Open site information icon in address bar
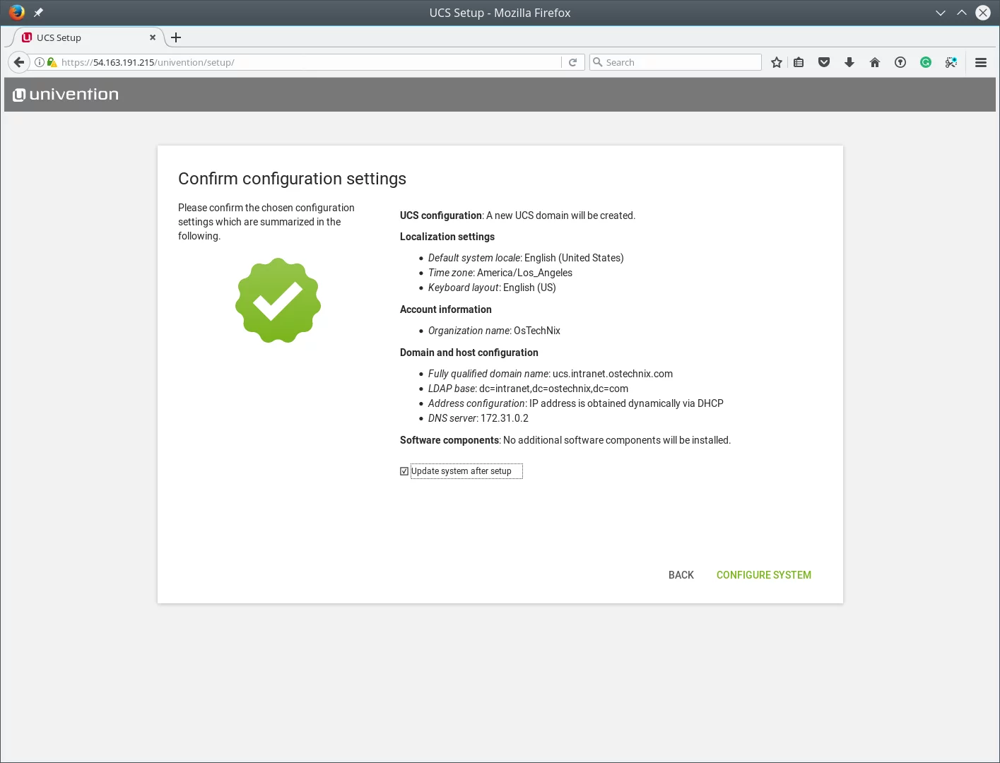1000x763 pixels. point(40,62)
